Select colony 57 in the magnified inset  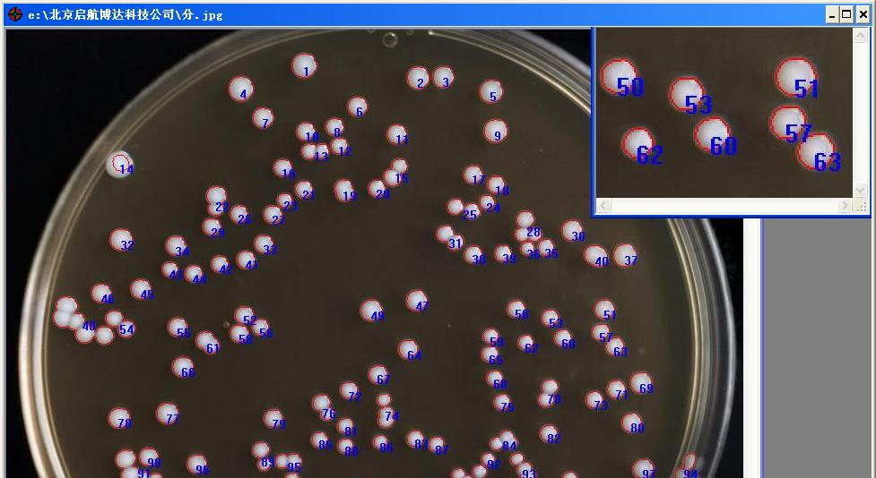click(x=788, y=124)
